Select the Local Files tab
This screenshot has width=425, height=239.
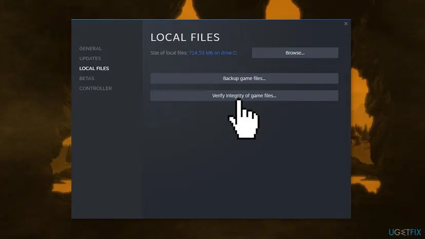point(94,68)
